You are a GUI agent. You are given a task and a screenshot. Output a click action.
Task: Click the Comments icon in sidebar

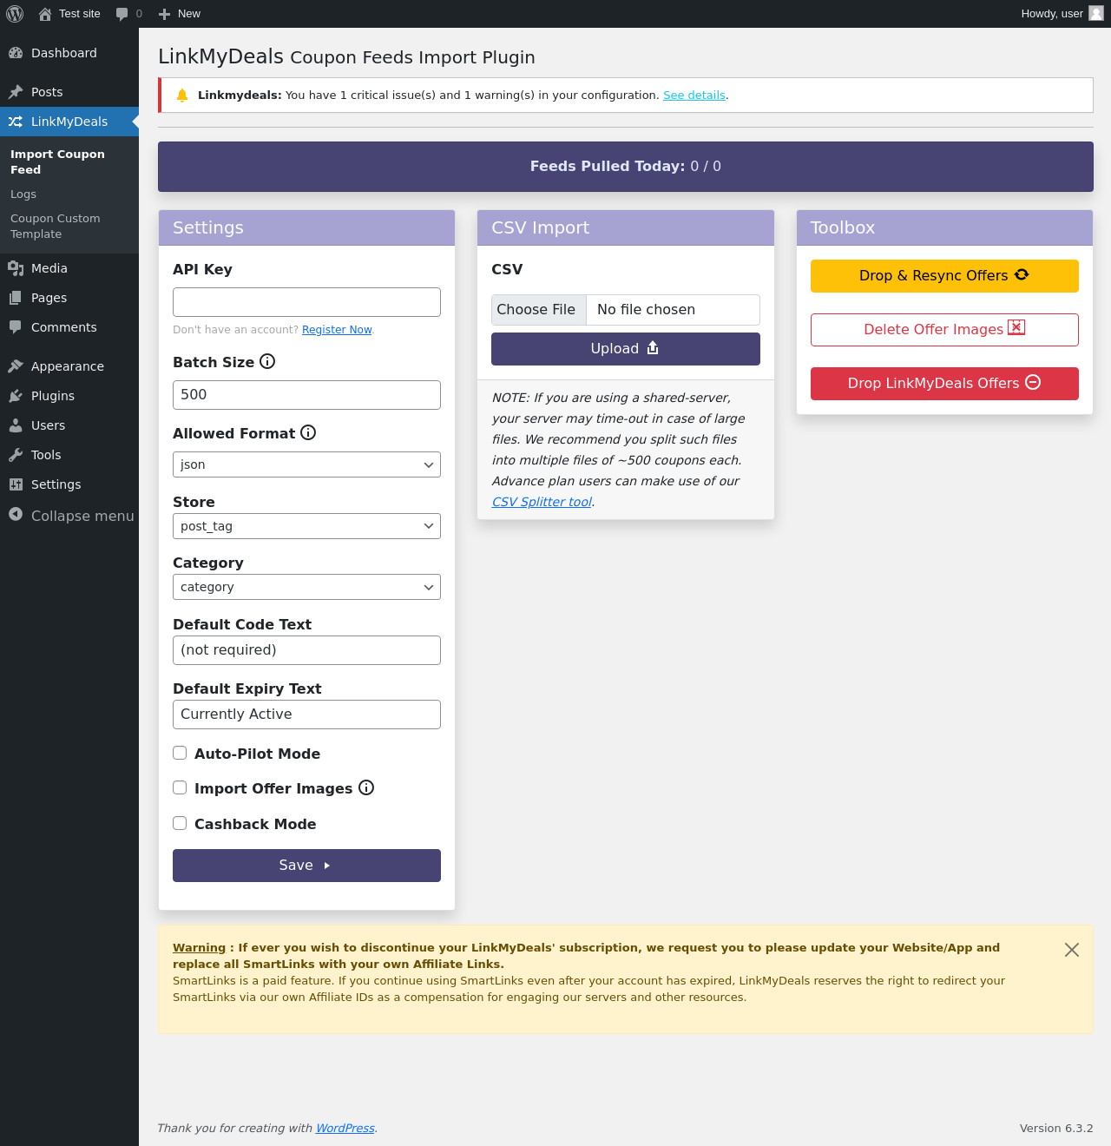tap(16, 327)
